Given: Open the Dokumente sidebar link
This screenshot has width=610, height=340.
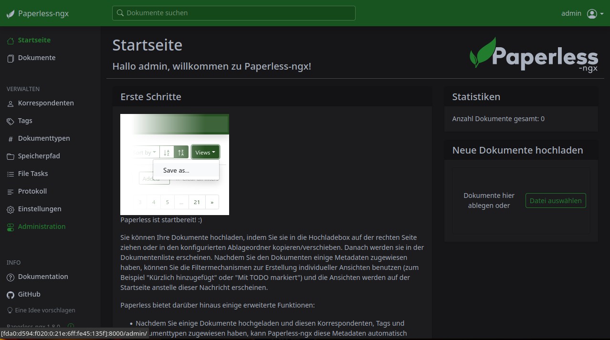Looking at the screenshot, I should (x=37, y=58).
